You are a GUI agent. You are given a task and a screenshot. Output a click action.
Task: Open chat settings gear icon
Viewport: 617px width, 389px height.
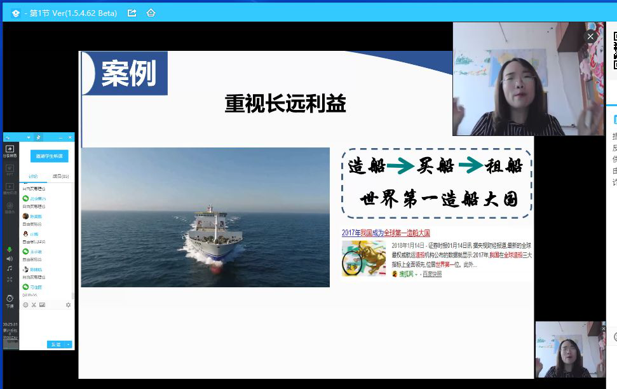point(69,305)
